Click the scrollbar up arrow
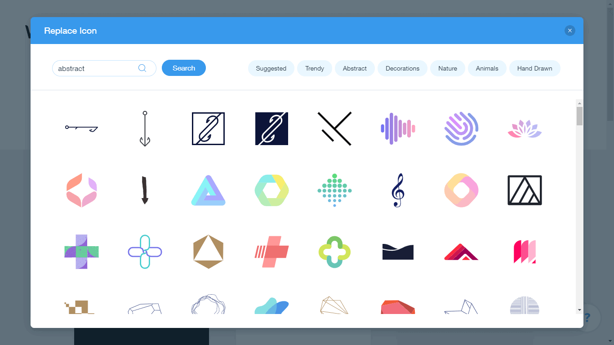 point(579,103)
